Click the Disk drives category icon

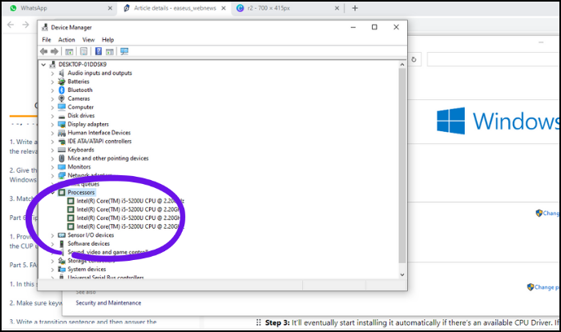(62, 116)
